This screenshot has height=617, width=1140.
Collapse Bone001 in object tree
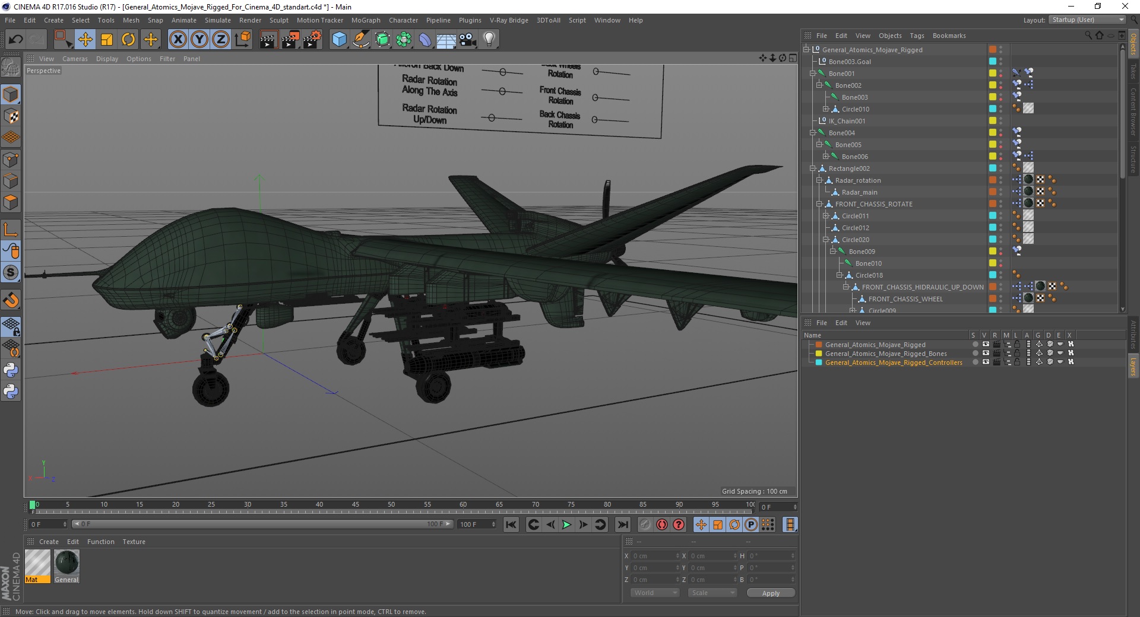(x=812, y=74)
